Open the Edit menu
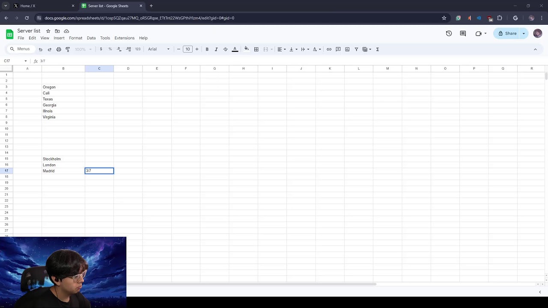 (32, 38)
